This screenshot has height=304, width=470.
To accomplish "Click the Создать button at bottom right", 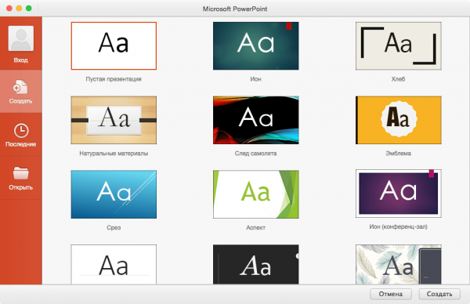I will (x=439, y=294).
